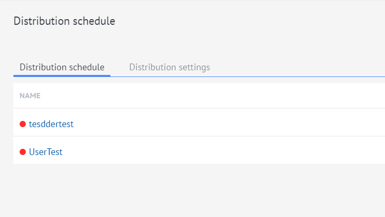
Task: Sort by the NAME column header
Action: 30,96
